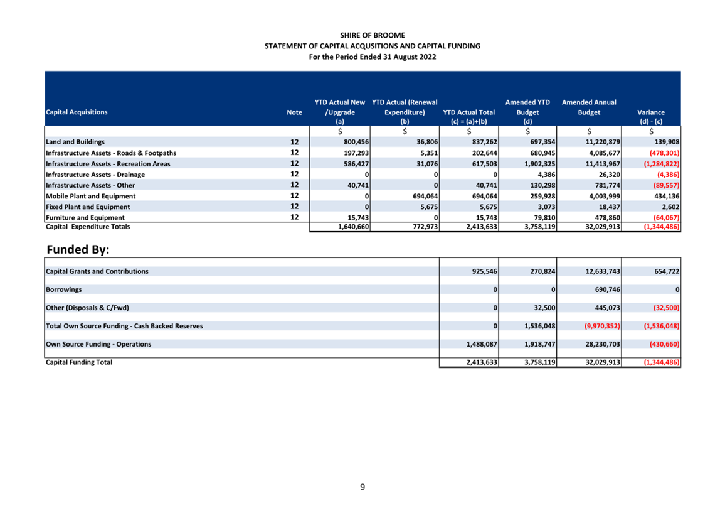Click Fixed Plant annual budget 18,437

point(610,207)
